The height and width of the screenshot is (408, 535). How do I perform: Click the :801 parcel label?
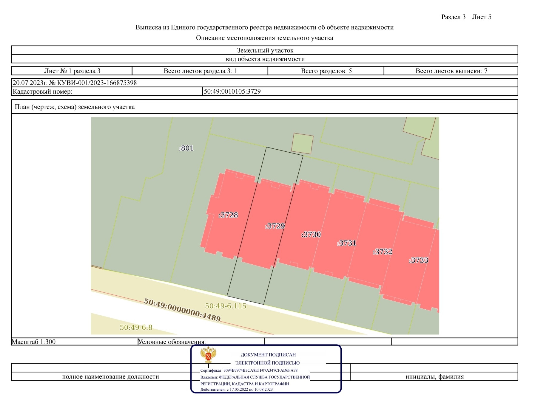pos(186,148)
